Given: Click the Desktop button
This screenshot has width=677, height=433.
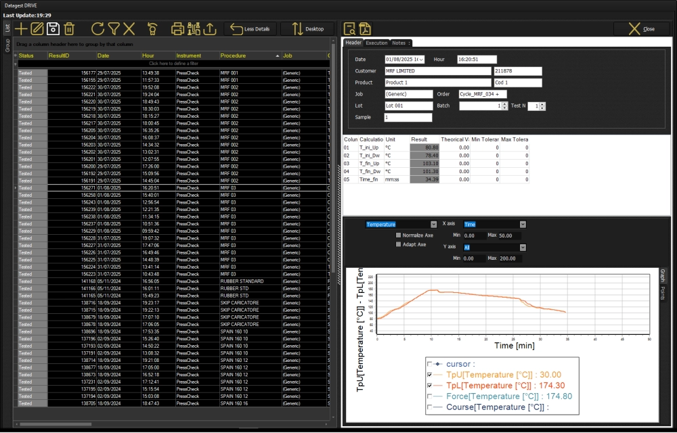Looking at the screenshot, I should coord(307,29).
